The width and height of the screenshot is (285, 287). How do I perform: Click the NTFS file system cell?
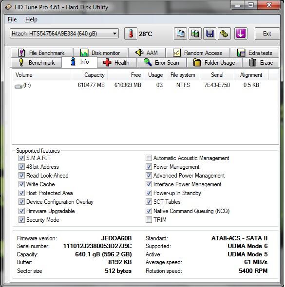[183, 85]
